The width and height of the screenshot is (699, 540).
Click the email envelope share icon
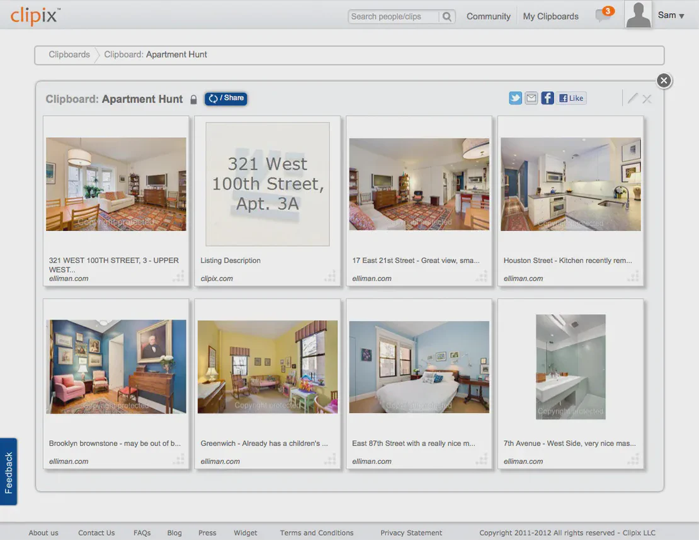tap(531, 98)
